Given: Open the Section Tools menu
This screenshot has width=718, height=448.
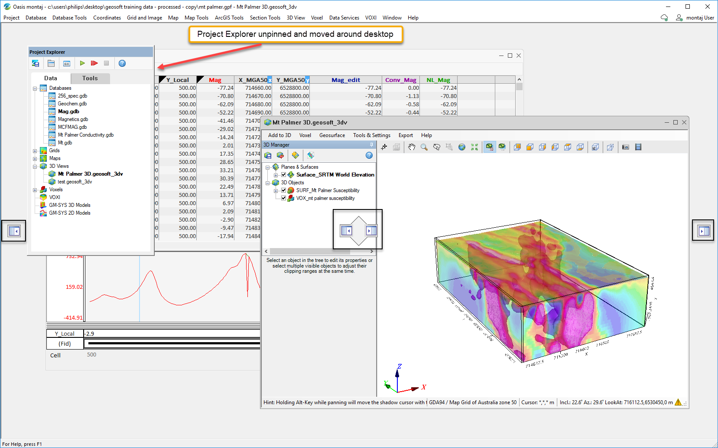Looking at the screenshot, I should 265,18.
